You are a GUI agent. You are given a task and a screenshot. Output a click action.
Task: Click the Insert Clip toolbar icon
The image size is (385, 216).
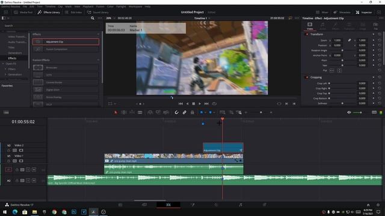click(150, 112)
